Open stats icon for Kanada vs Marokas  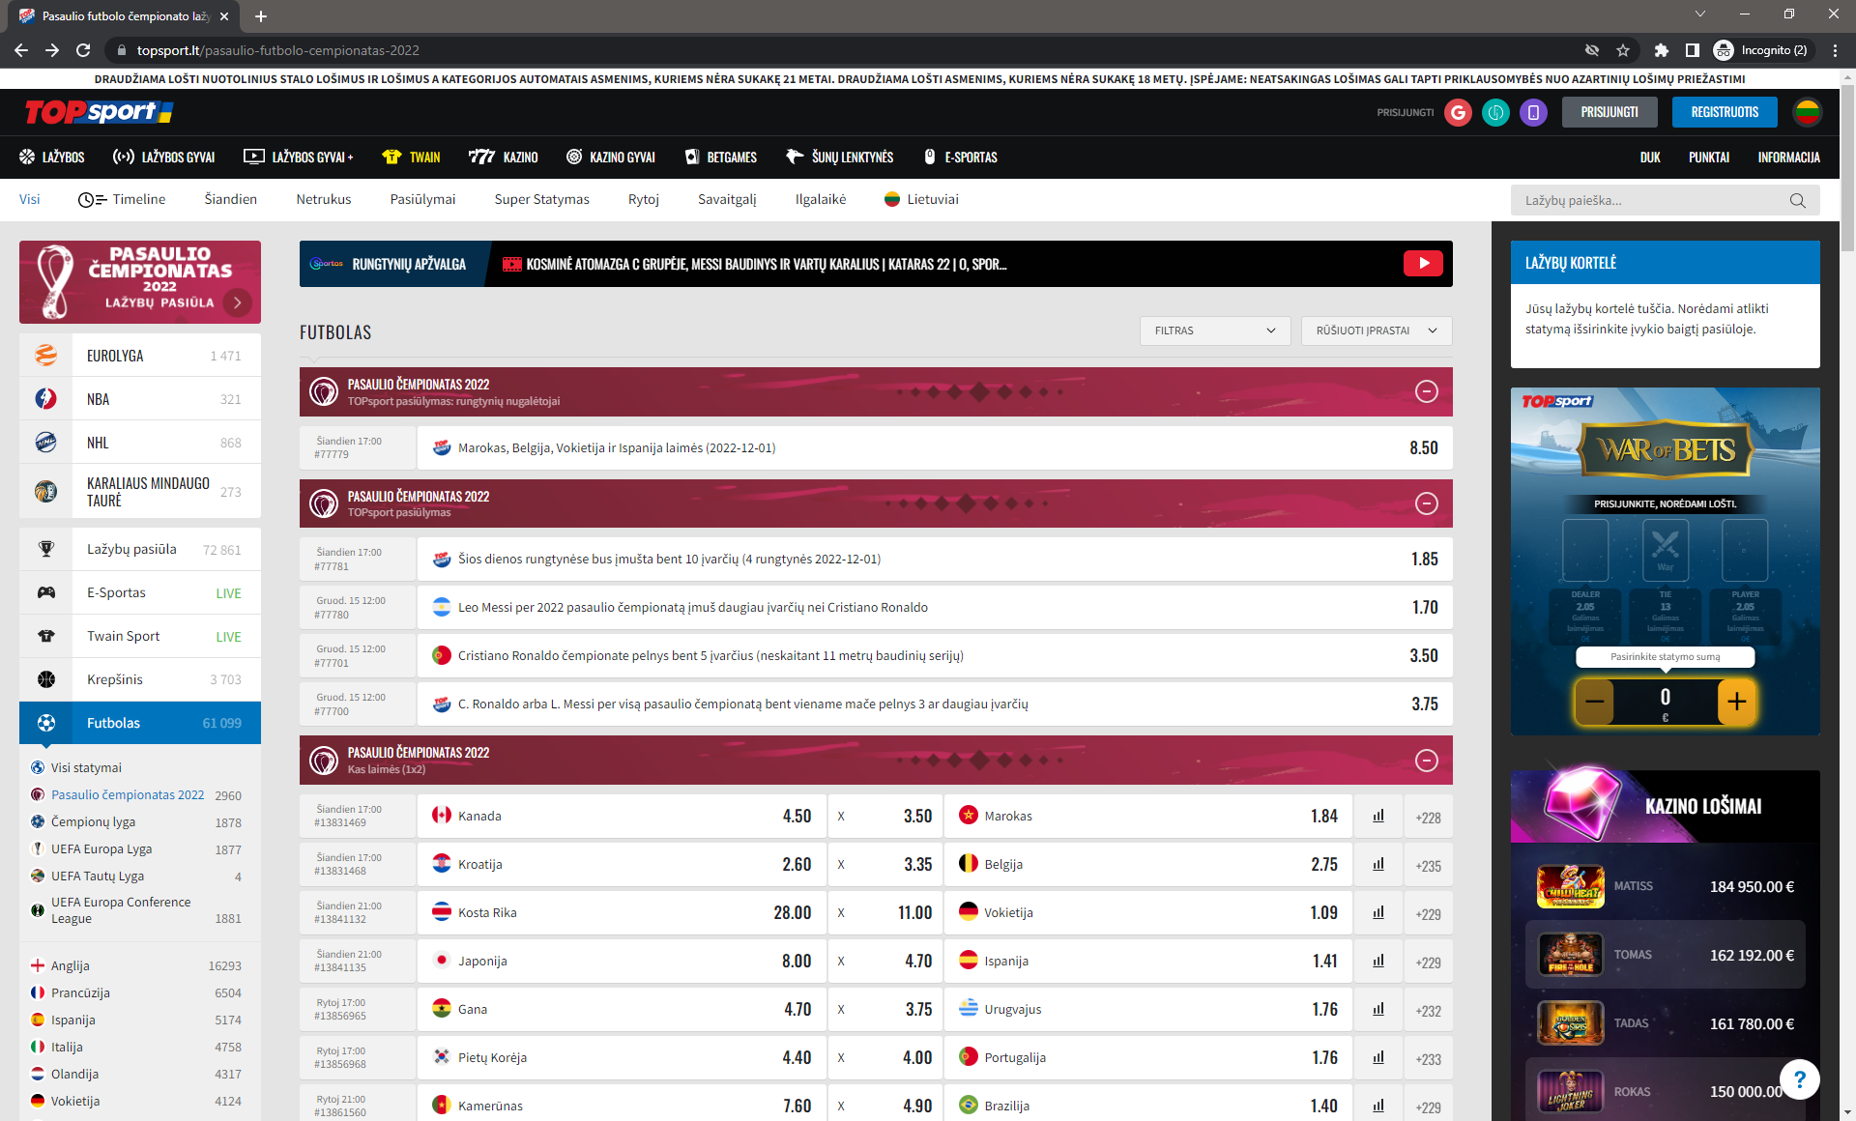(x=1378, y=817)
